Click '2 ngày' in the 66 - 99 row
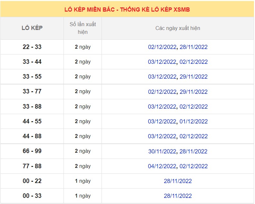 pyautogui.click(x=83, y=151)
